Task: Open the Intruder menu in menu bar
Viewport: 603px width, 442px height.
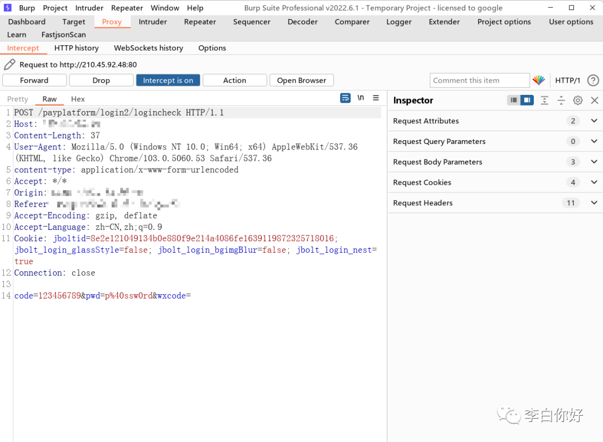Action: (x=89, y=8)
